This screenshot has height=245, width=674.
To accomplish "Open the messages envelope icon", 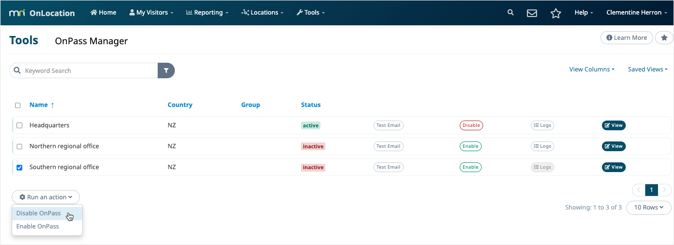I will pos(532,13).
